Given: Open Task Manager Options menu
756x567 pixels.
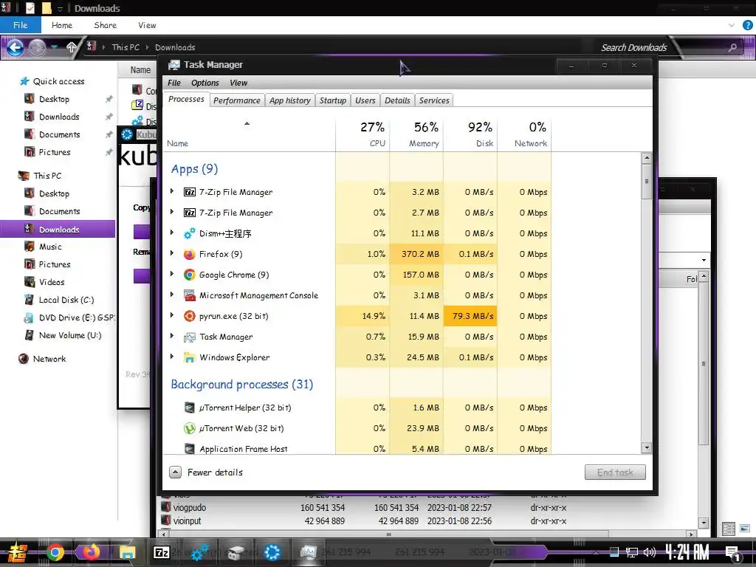Looking at the screenshot, I should click(205, 83).
